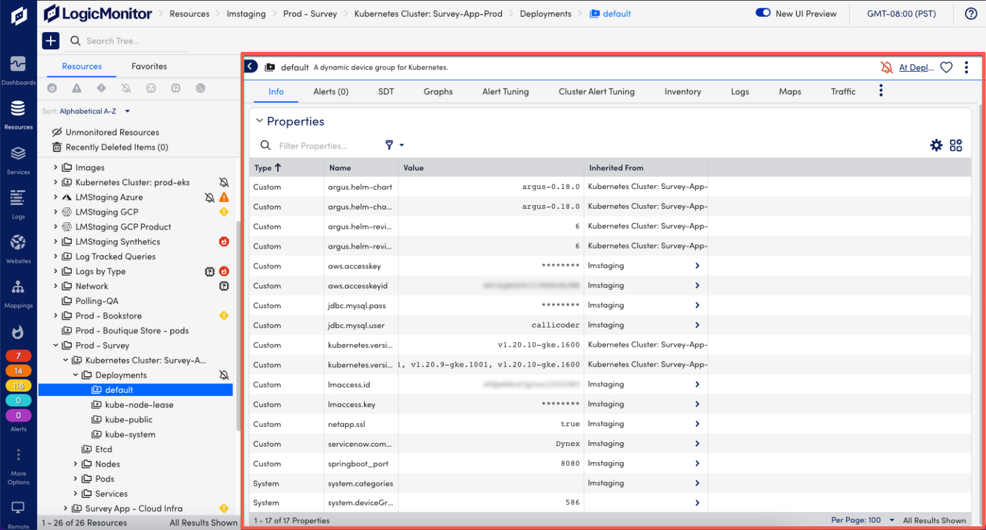Switch to the Graphs tab
The width and height of the screenshot is (986, 530).
(438, 92)
